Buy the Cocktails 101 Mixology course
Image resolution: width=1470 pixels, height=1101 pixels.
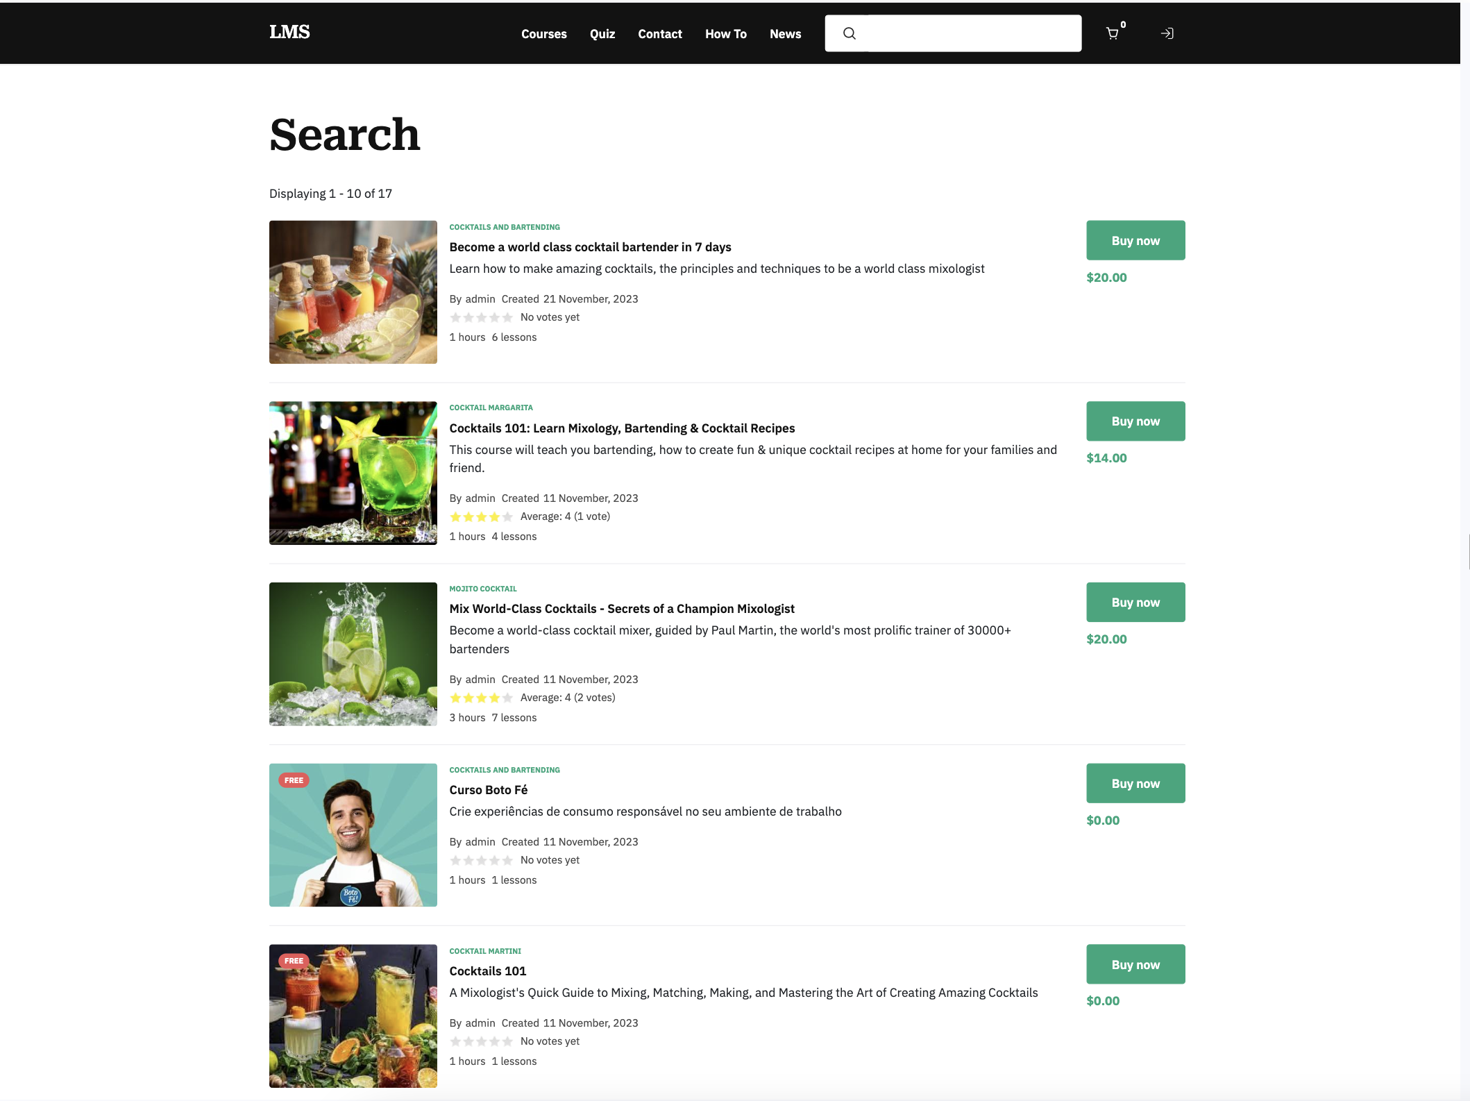[x=1135, y=421]
